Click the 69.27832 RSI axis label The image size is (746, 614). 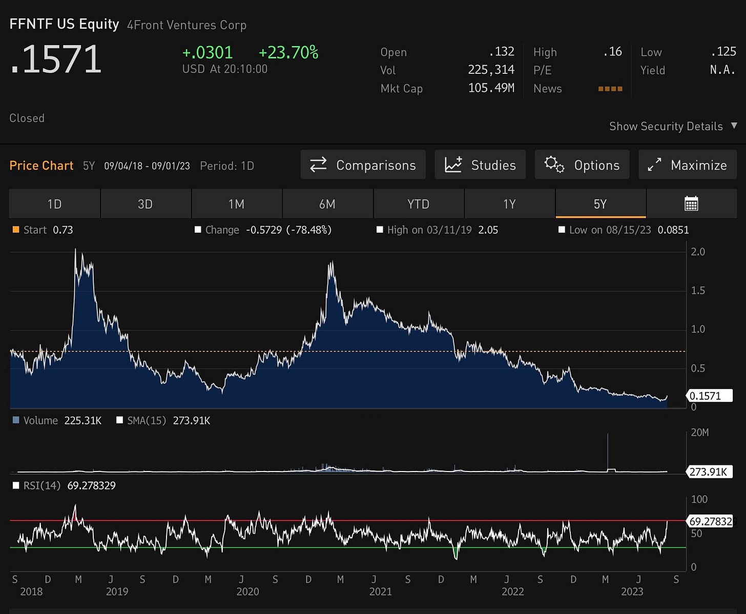click(x=710, y=521)
